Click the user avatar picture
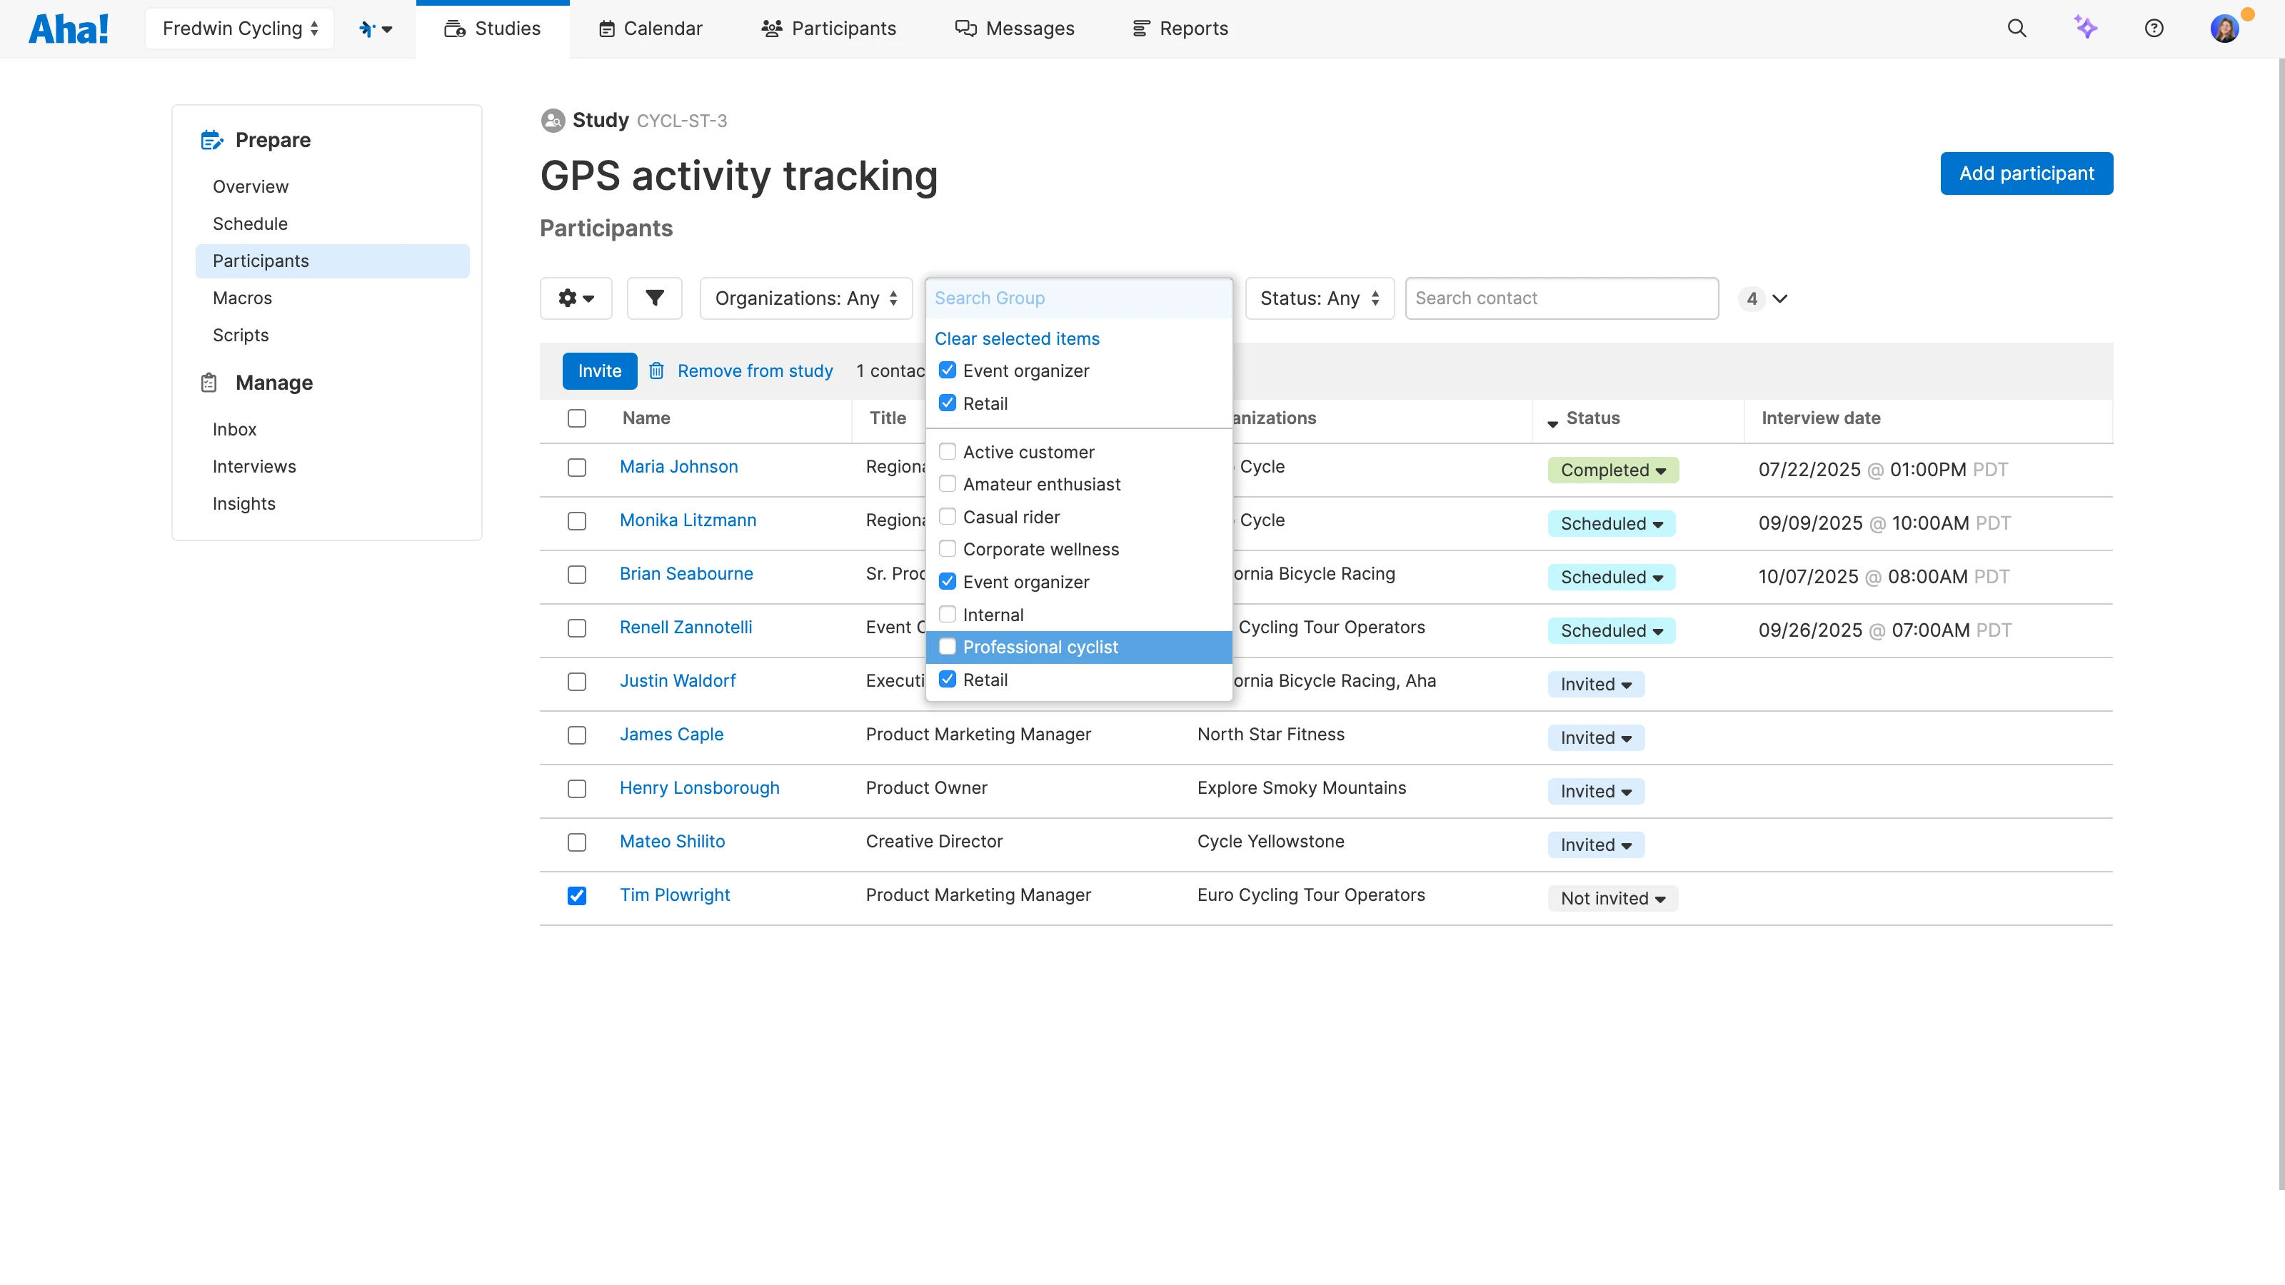Image resolution: width=2285 pixels, height=1285 pixels. click(2224, 29)
